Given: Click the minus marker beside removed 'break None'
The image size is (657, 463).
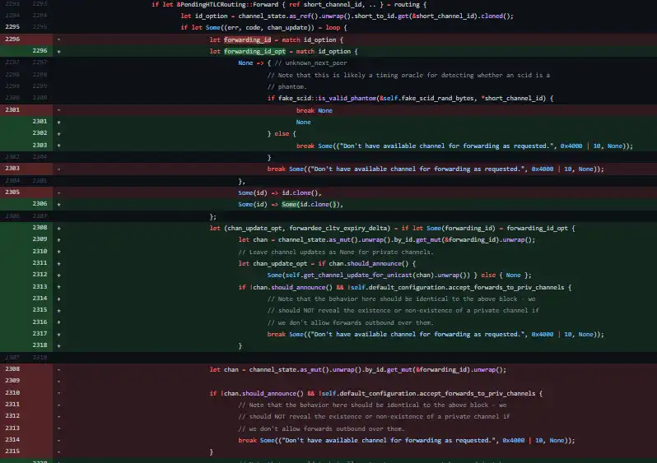Looking at the screenshot, I should pos(59,110).
